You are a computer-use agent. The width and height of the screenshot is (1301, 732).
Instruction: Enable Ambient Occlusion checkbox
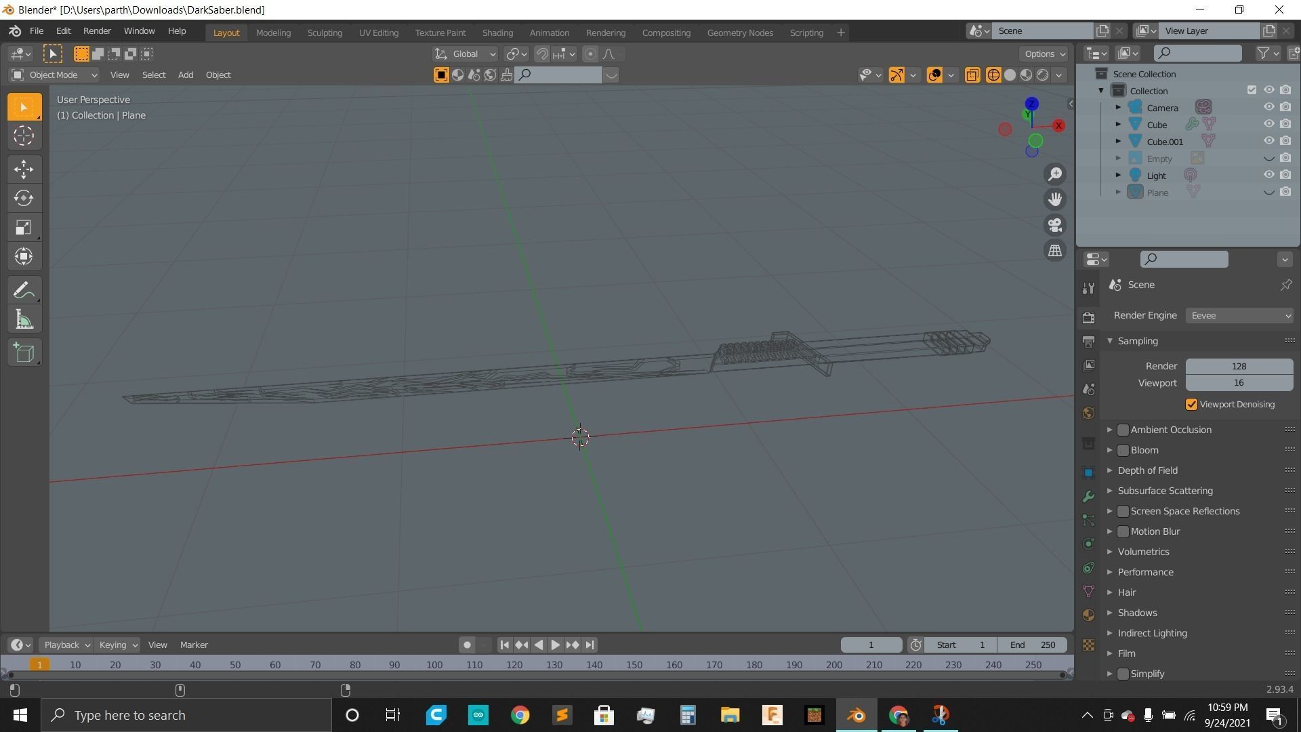click(1123, 430)
